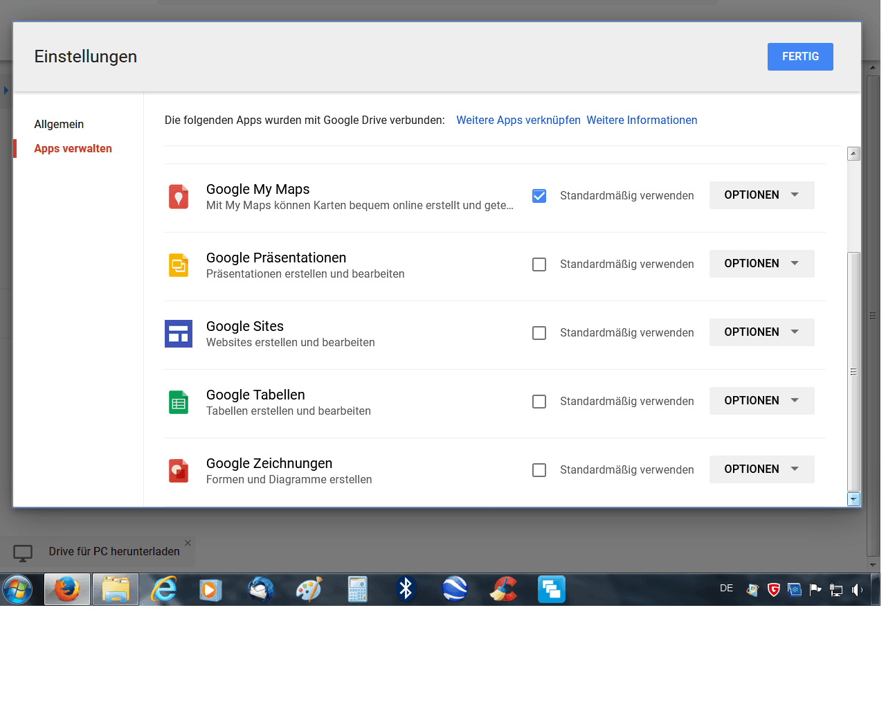Launch Internet Explorer from the taskbar
The width and height of the screenshot is (886, 709).
[x=164, y=590]
